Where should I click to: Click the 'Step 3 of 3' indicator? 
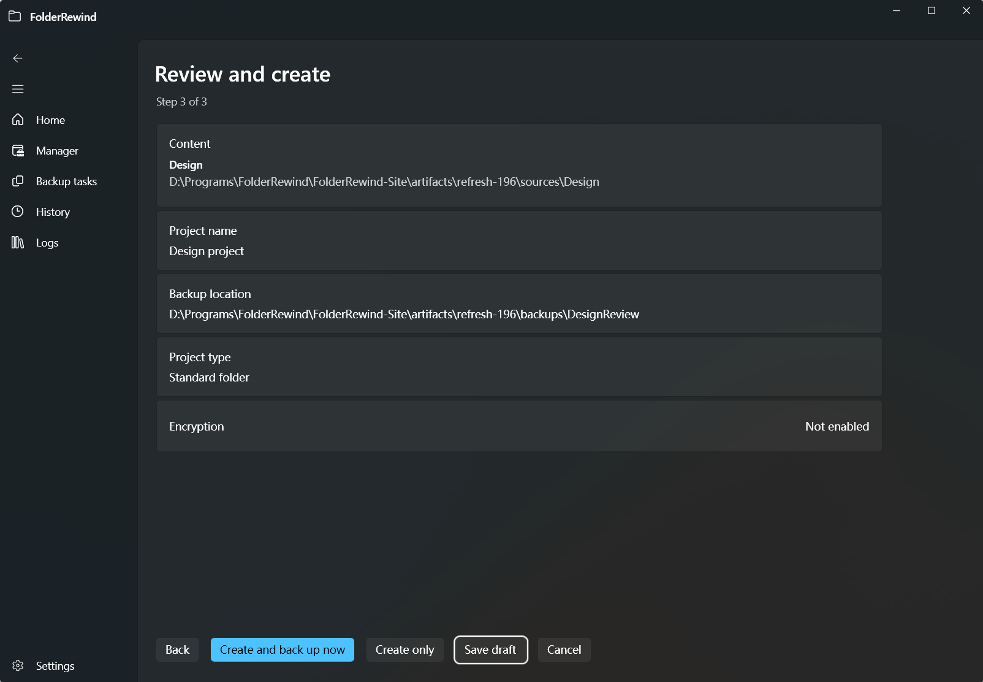pos(181,102)
